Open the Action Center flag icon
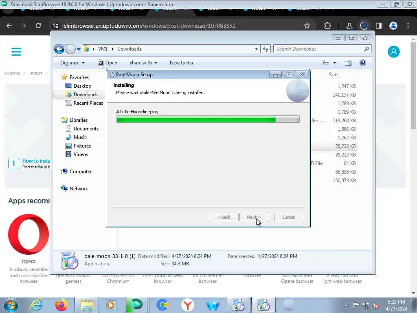The height and width of the screenshot is (313, 417). (356, 305)
